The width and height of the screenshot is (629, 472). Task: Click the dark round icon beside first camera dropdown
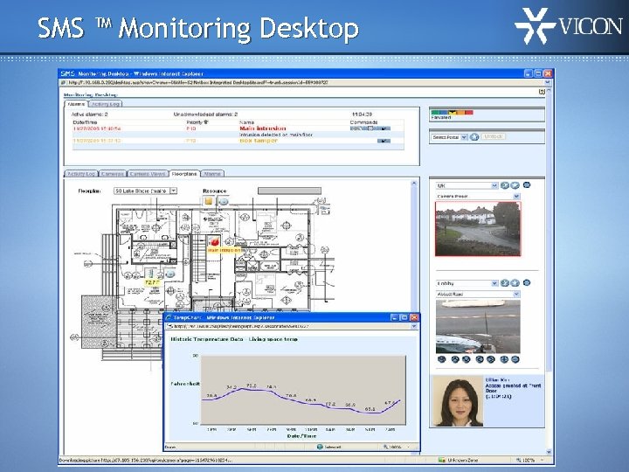coord(527,185)
